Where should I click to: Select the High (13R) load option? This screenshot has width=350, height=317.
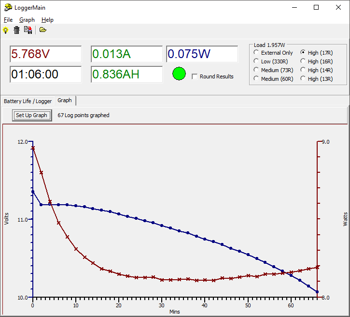coord(303,79)
